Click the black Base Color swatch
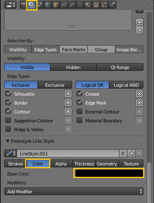Image resolution: width=154 pixels, height=203 pixels. (109, 173)
